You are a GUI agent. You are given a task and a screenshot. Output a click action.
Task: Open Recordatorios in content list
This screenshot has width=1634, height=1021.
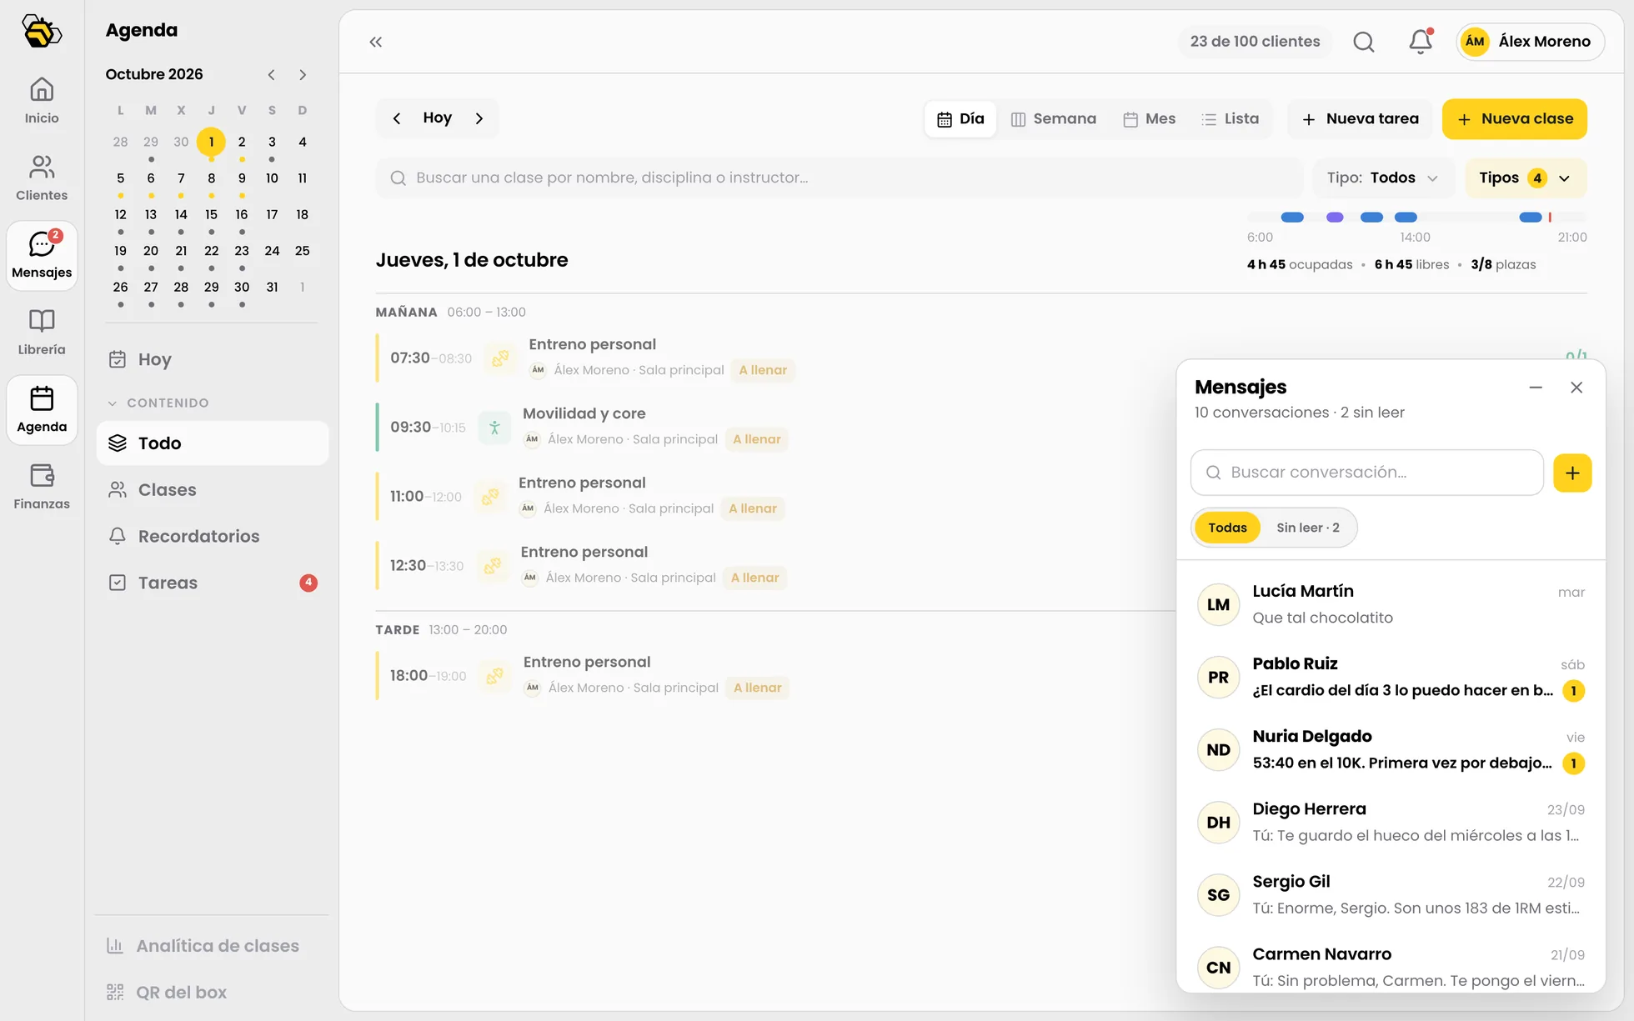point(213,536)
